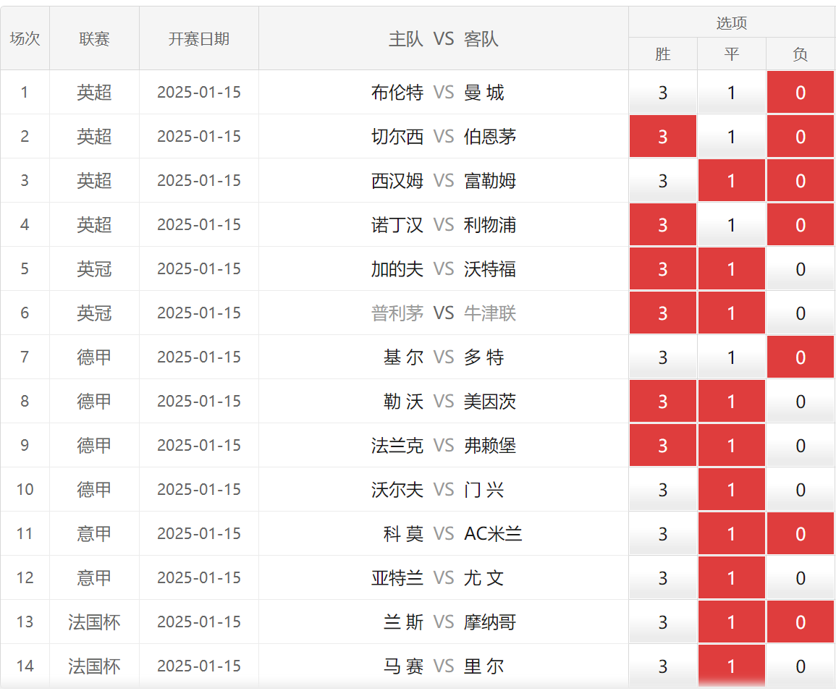Click the 负 column header
This screenshot has height=691, width=836.
click(x=801, y=54)
